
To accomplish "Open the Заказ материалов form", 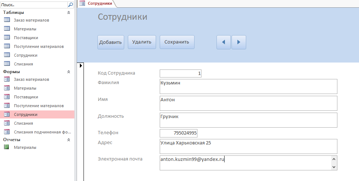I will click(32, 79).
